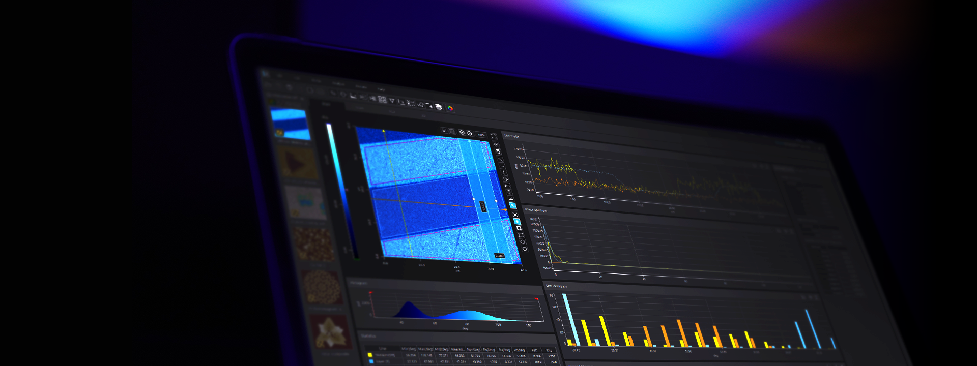
Task: Click the left red histogram range marker
Action: (x=370, y=293)
